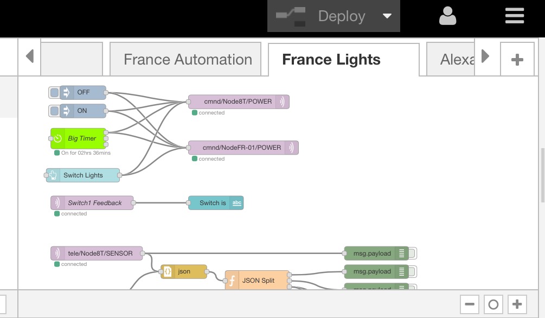Toggle the second msg.payload debug output
Viewport: 545px width, 318px height.
click(413, 272)
